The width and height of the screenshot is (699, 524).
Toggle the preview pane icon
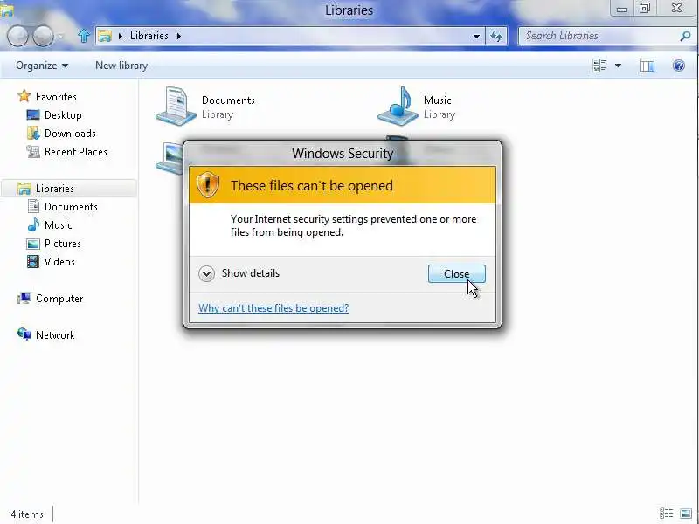[x=647, y=66]
